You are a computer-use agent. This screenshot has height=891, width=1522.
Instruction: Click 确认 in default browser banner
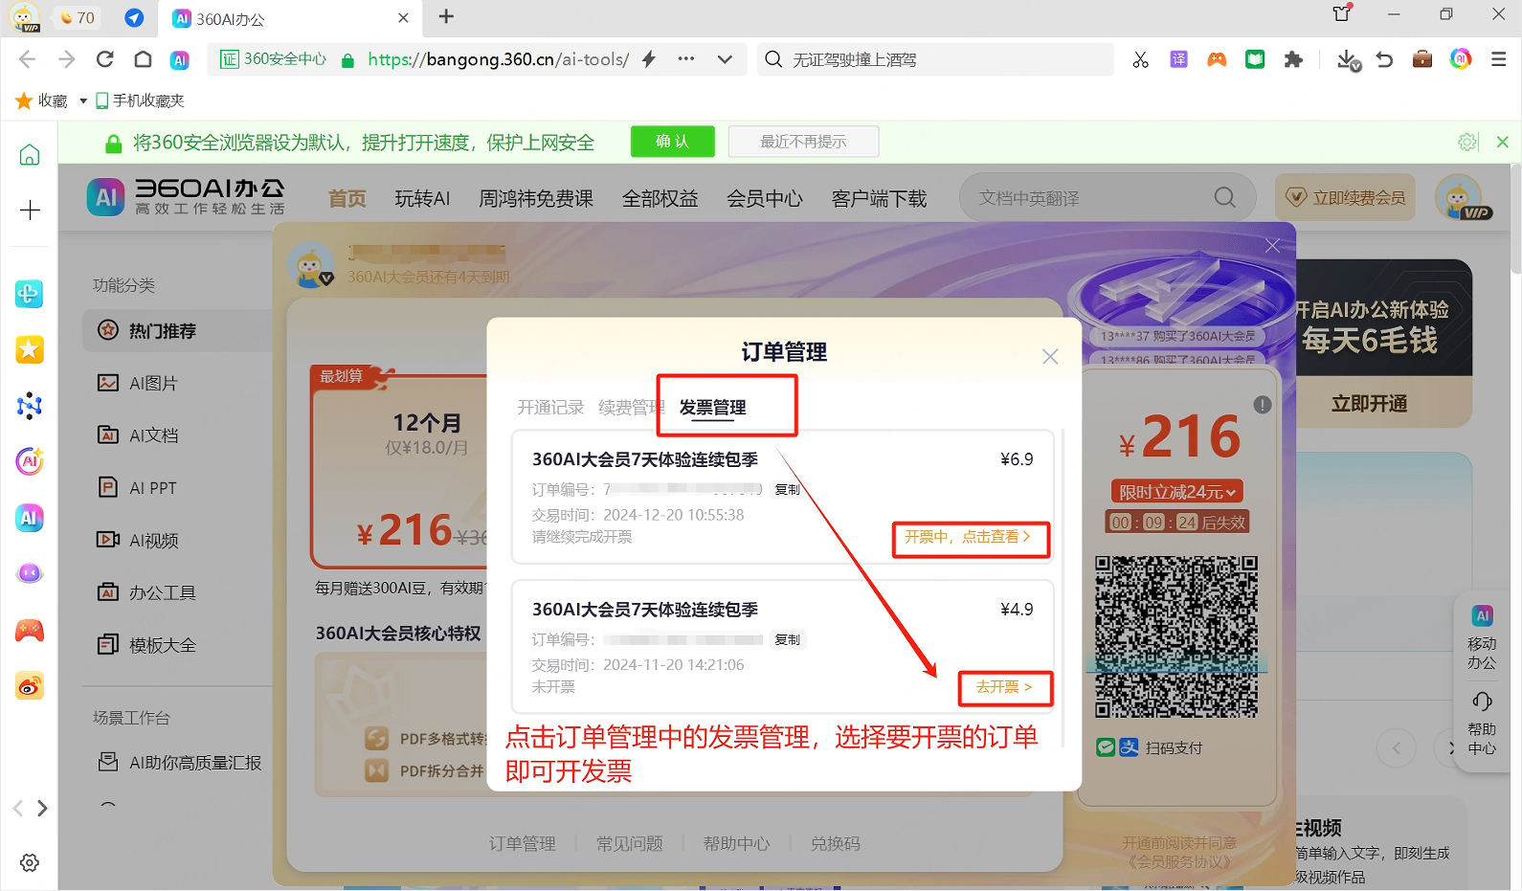point(672,142)
